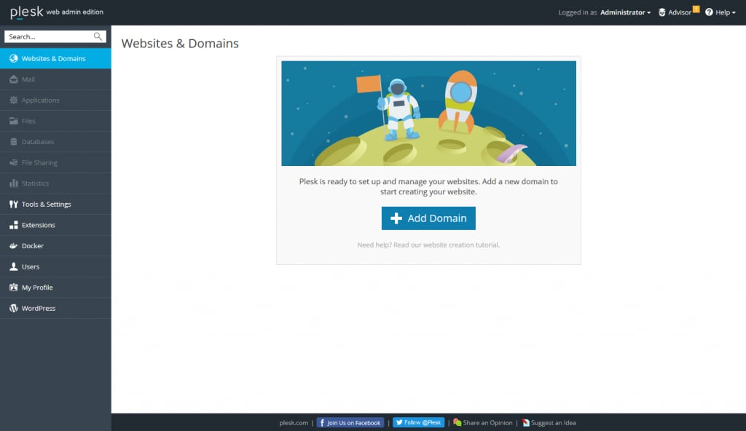Expand the Help menu
This screenshot has height=431, width=746.
[x=719, y=12]
